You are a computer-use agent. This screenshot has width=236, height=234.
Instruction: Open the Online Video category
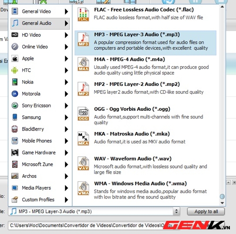tap(40, 47)
